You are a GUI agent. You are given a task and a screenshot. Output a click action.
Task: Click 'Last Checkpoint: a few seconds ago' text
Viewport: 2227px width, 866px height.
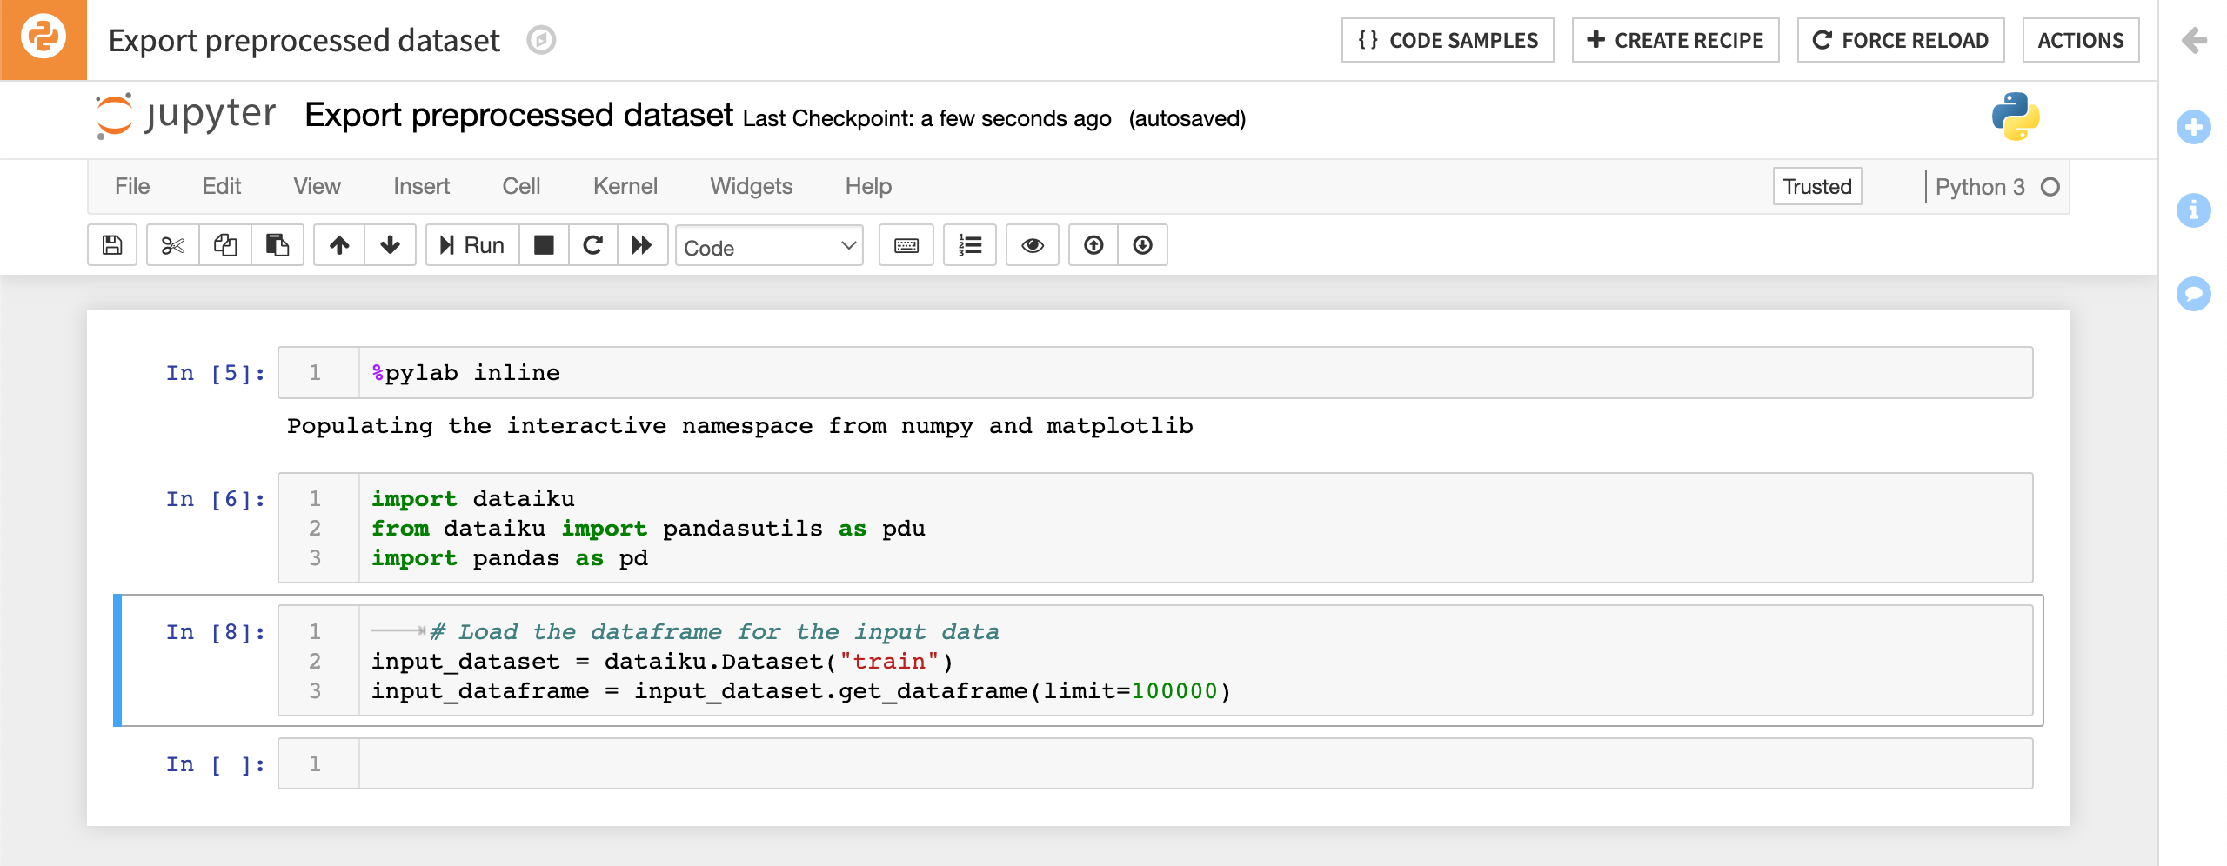tap(927, 118)
